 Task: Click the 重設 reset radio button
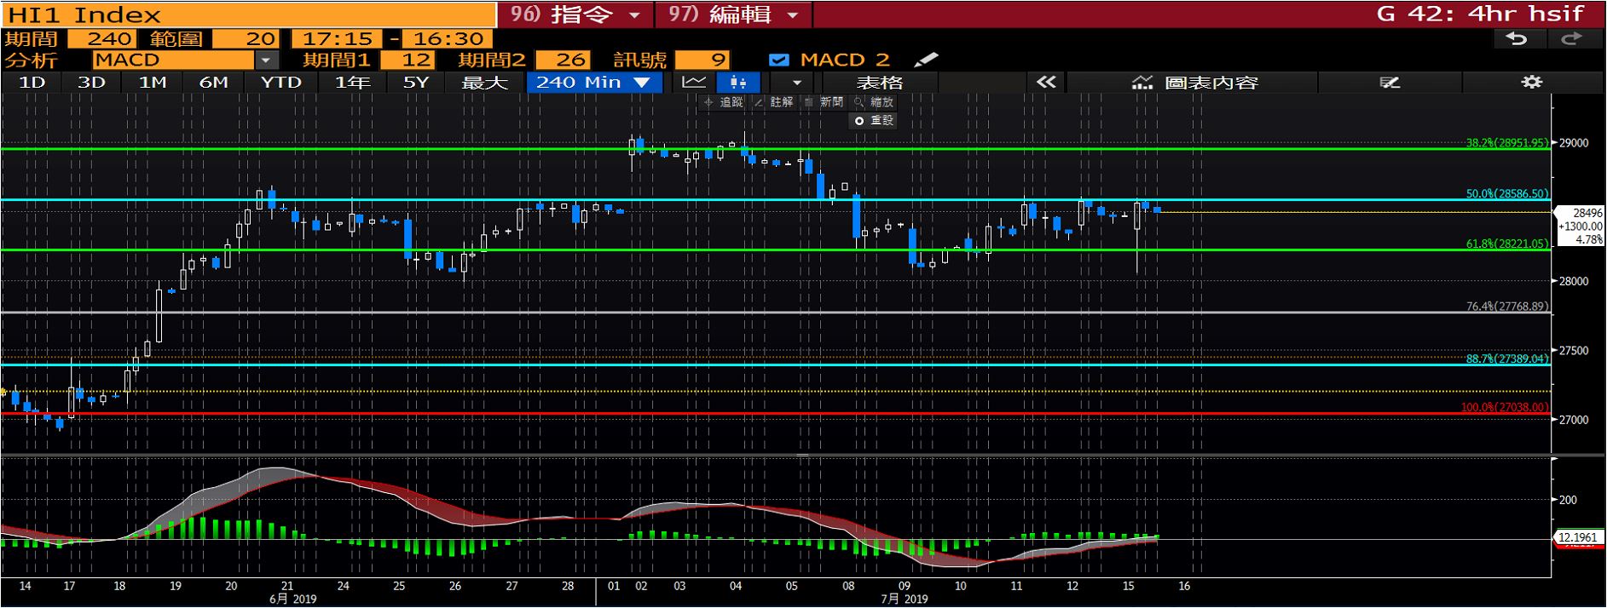(x=859, y=121)
